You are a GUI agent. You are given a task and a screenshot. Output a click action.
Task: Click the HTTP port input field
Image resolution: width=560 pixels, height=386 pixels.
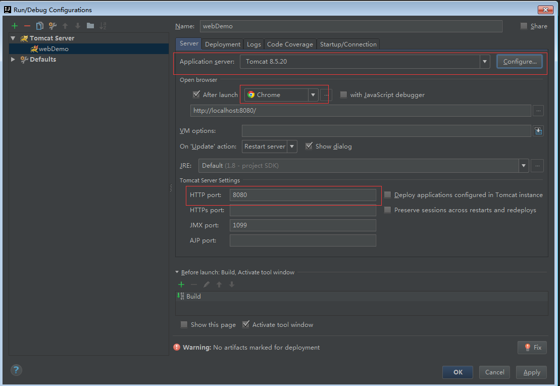coord(302,195)
